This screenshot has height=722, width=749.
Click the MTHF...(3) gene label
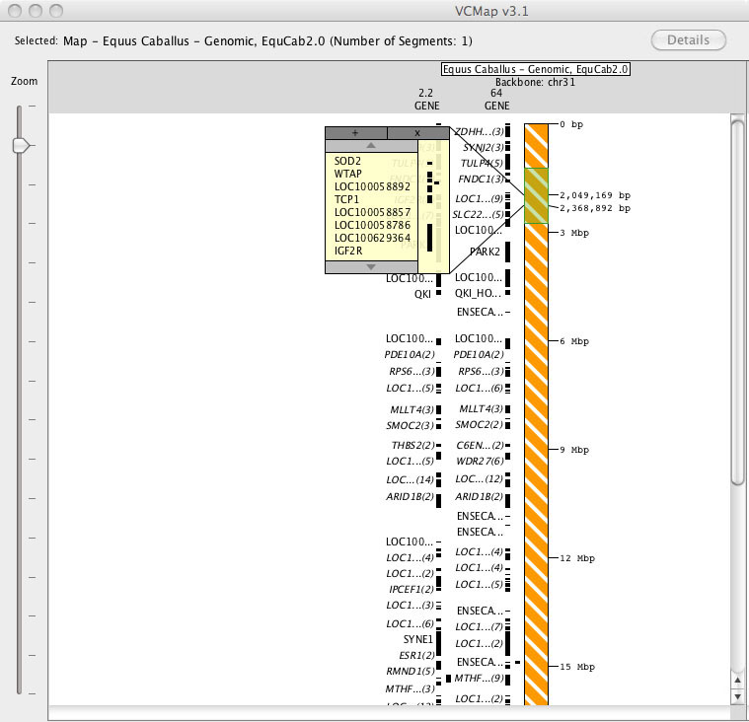[410, 689]
